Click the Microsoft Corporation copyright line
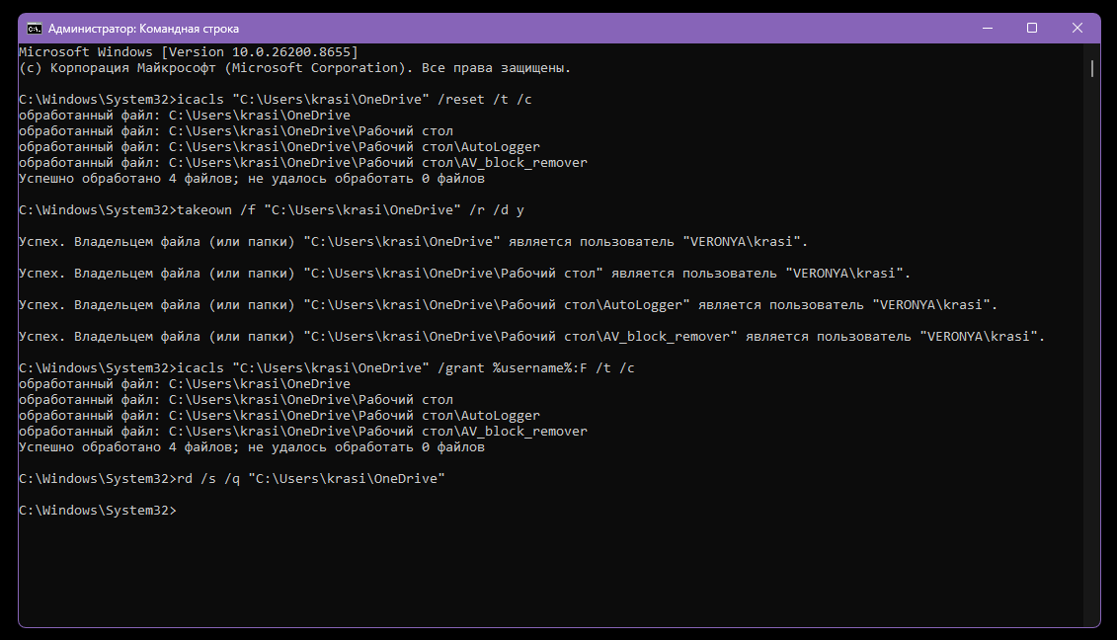 [295, 68]
